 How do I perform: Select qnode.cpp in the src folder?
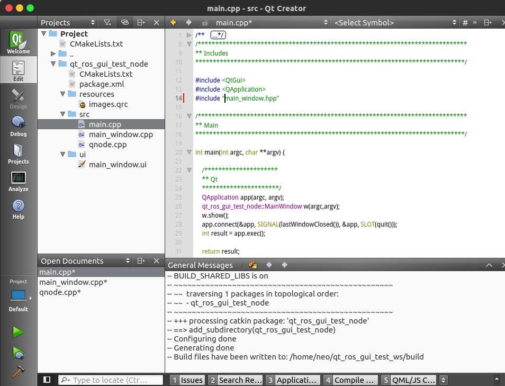pos(107,145)
